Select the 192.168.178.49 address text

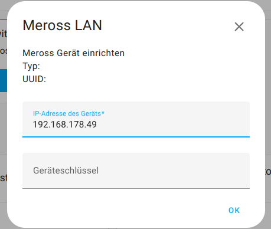pyautogui.click(x=65, y=125)
